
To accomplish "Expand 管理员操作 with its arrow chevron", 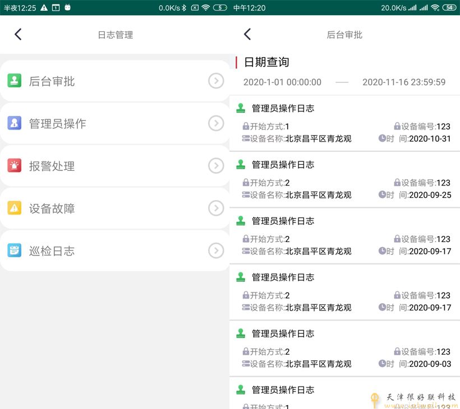I will click(216, 123).
